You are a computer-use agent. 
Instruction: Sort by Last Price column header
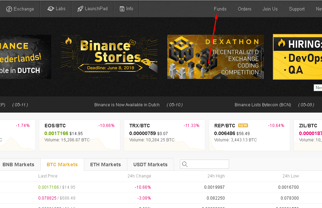[x=48, y=176]
